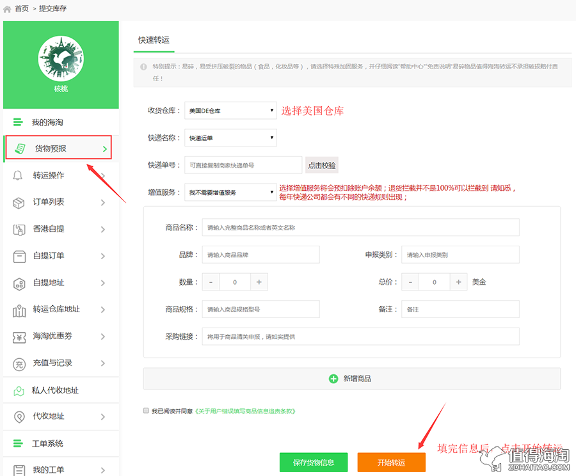576x476 pixels.
Task: Expand 自提订单 chevron arrow
Action: tap(103, 256)
